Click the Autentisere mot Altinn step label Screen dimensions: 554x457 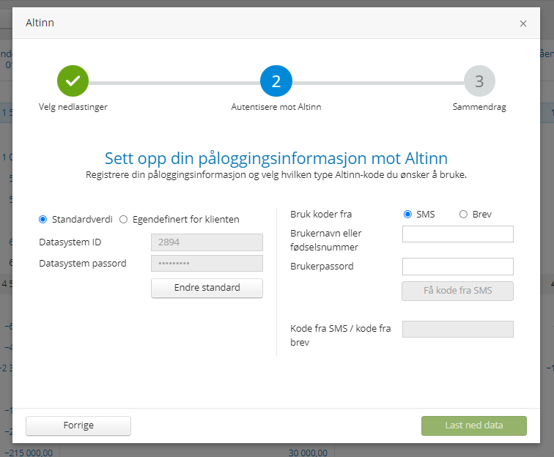click(276, 107)
